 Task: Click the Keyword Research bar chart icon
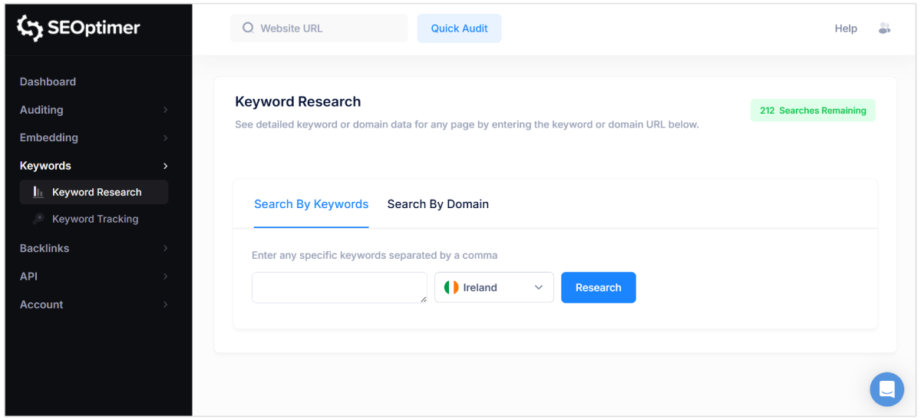(x=38, y=192)
